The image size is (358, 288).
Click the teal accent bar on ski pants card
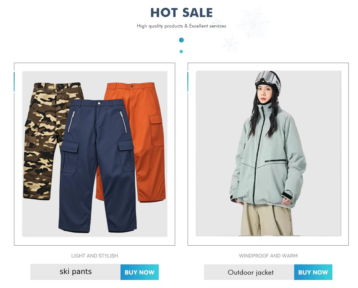14,82
